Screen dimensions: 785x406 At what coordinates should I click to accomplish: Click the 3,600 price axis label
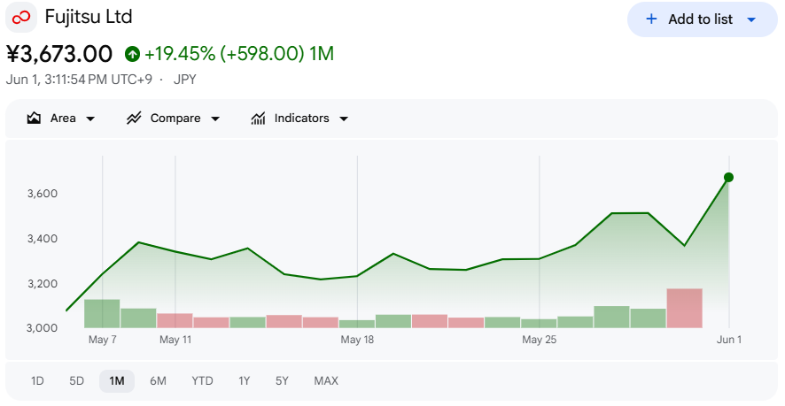click(x=42, y=194)
